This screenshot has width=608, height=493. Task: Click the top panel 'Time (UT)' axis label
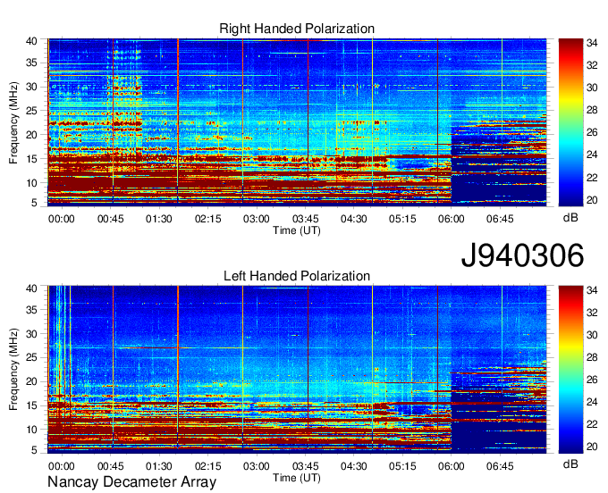297,230
